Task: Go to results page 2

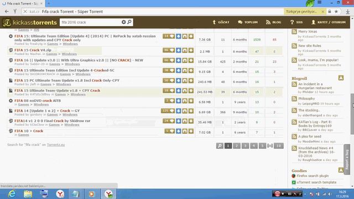Action: pos(237,146)
